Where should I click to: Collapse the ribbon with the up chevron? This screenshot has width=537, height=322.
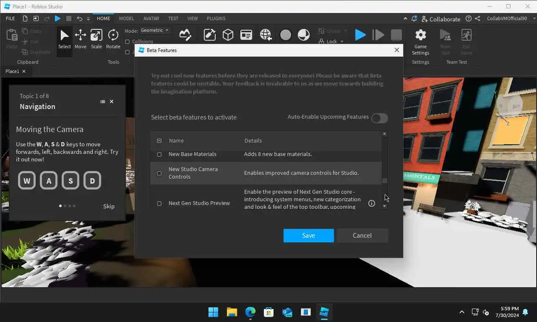pos(405,19)
